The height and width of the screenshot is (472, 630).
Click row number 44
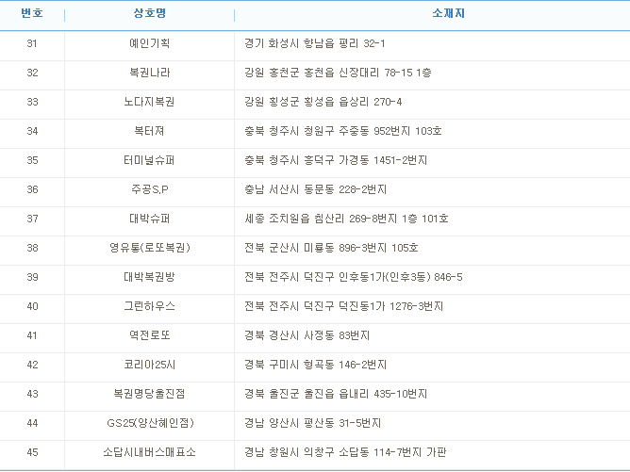click(32, 423)
